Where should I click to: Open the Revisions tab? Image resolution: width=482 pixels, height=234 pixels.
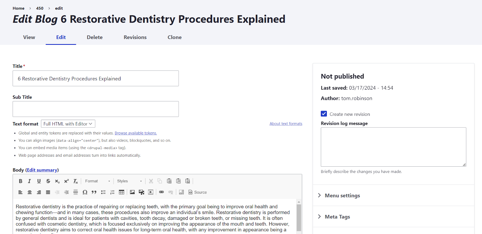tap(135, 37)
